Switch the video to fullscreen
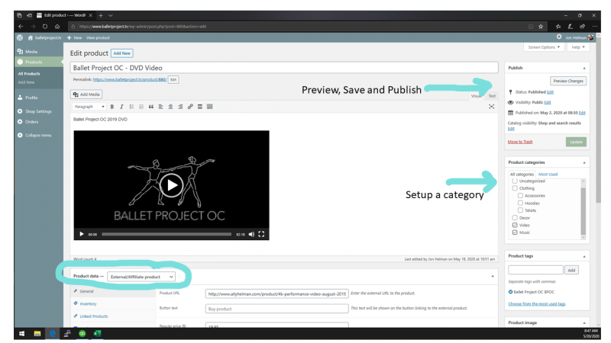 [x=261, y=234]
